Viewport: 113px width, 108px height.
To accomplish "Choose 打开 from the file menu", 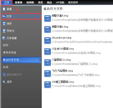I will point(22,16).
